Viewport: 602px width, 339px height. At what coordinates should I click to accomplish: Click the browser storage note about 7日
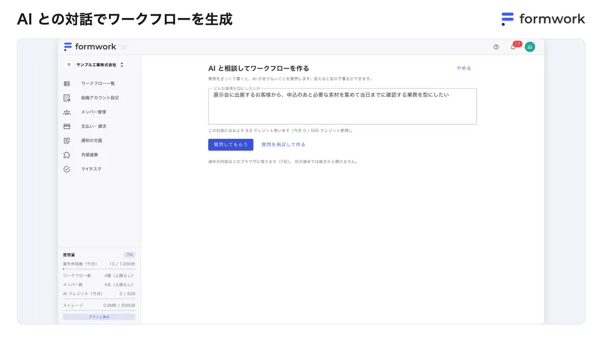pos(283,162)
